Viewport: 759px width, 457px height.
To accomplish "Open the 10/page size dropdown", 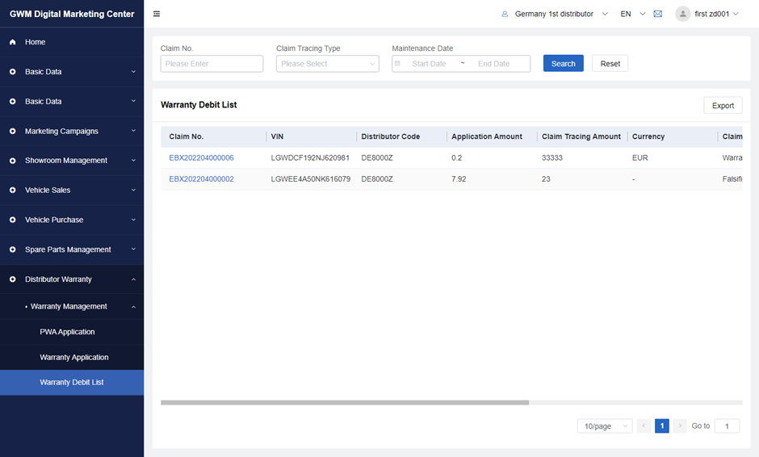I will 605,426.
